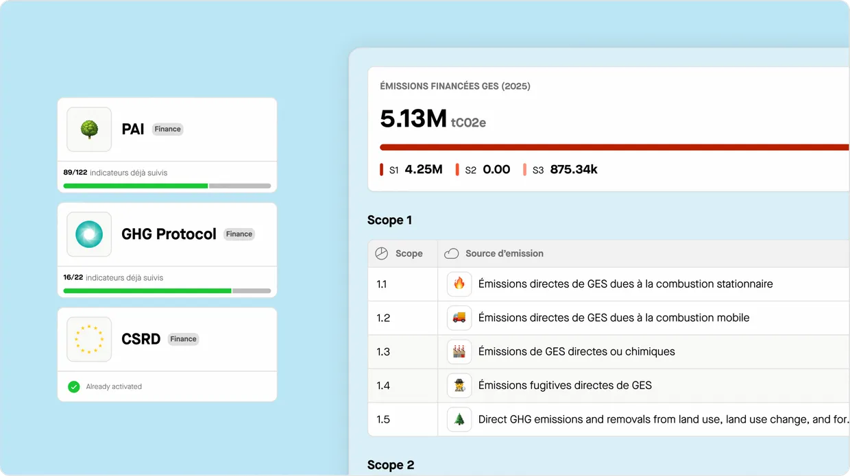Click the Finance tag next to CSRD

coord(183,339)
